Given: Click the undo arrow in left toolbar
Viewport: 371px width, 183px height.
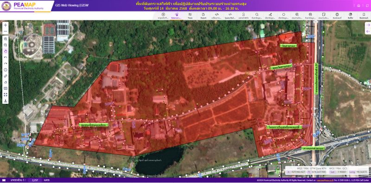Looking at the screenshot, I should (6, 57).
